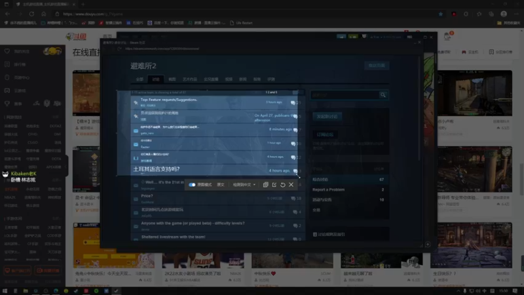This screenshot has width=524, height=295.
Task: Click the refresh/retranslate icon in translation toolbar
Action: coord(283,185)
